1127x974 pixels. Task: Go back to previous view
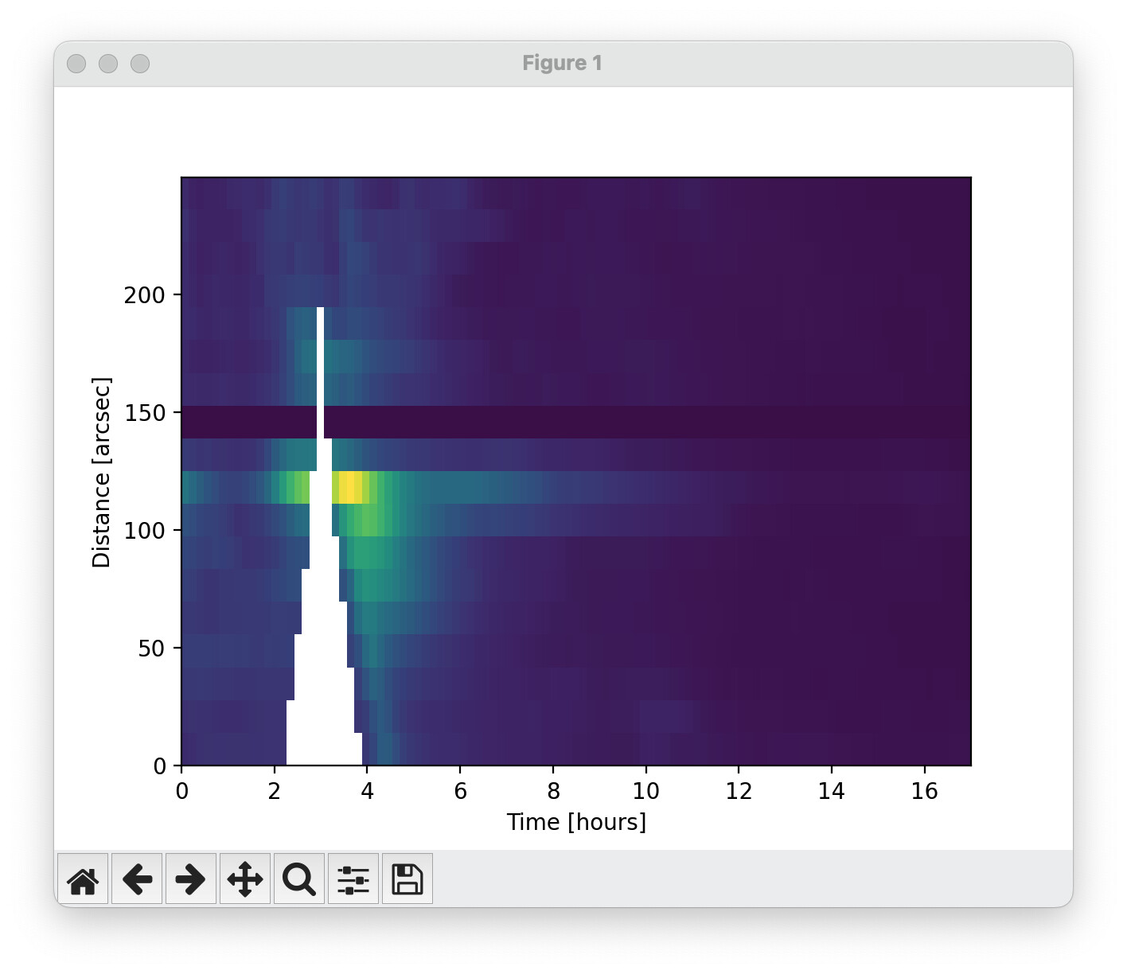click(x=137, y=879)
